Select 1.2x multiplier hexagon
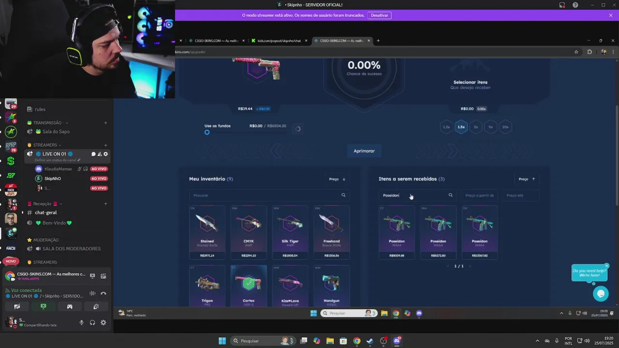The width and height of the screenshot is (619, 348). coord(446,127)
